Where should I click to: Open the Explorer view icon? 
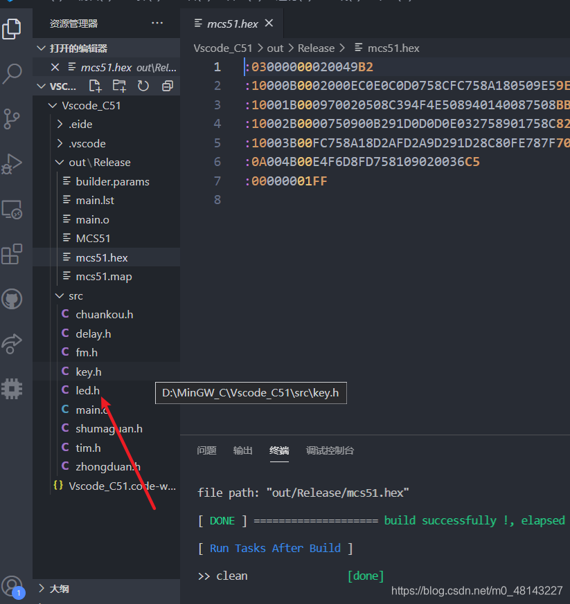pos(12,29)
